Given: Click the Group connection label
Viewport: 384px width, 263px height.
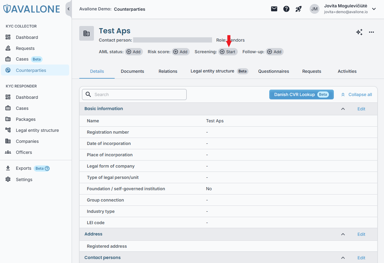Looking at the screenshot, I should (x=106, y=200).
